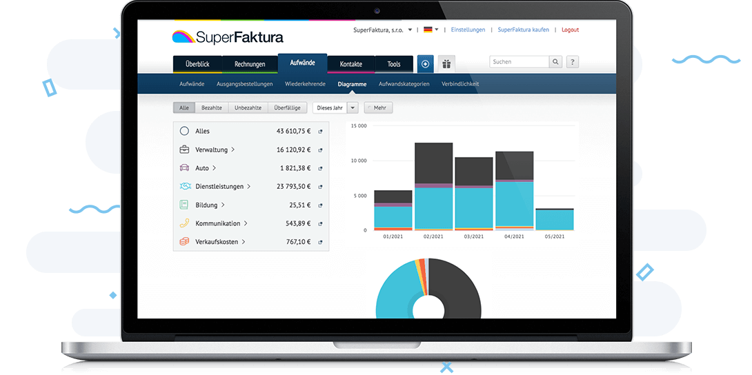Image resolution: width=752 pixels, height=375 pixels.
Task: Open the question mark help button
Action: click(572, 62)
